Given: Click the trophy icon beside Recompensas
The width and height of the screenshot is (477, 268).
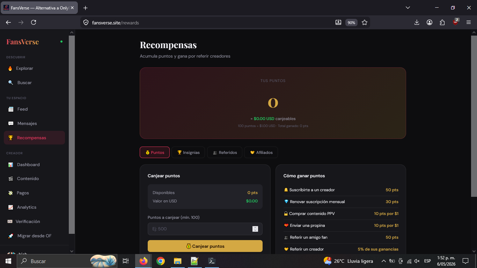Looking at the screenshot, I should click(x=10, y=138).
